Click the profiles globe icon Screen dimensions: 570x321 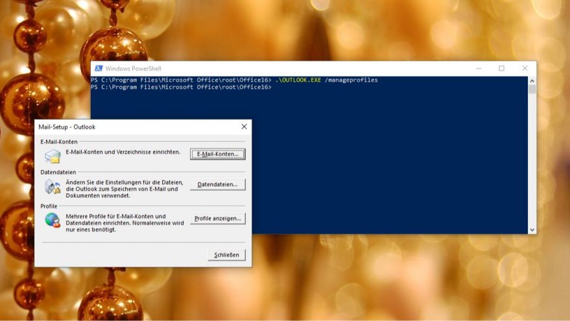[x=53, y=220]
